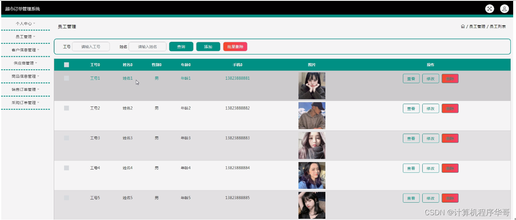View details of employee 工号2
516x220 pixels.
411,108
